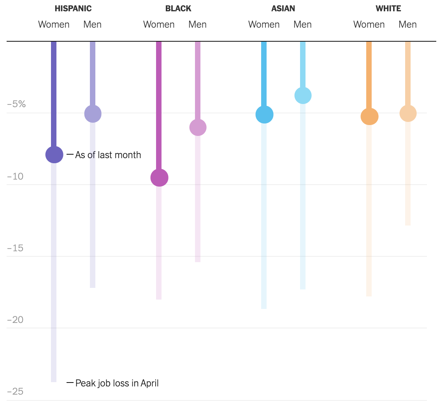Click the WHITE group heading

point(388,9)
